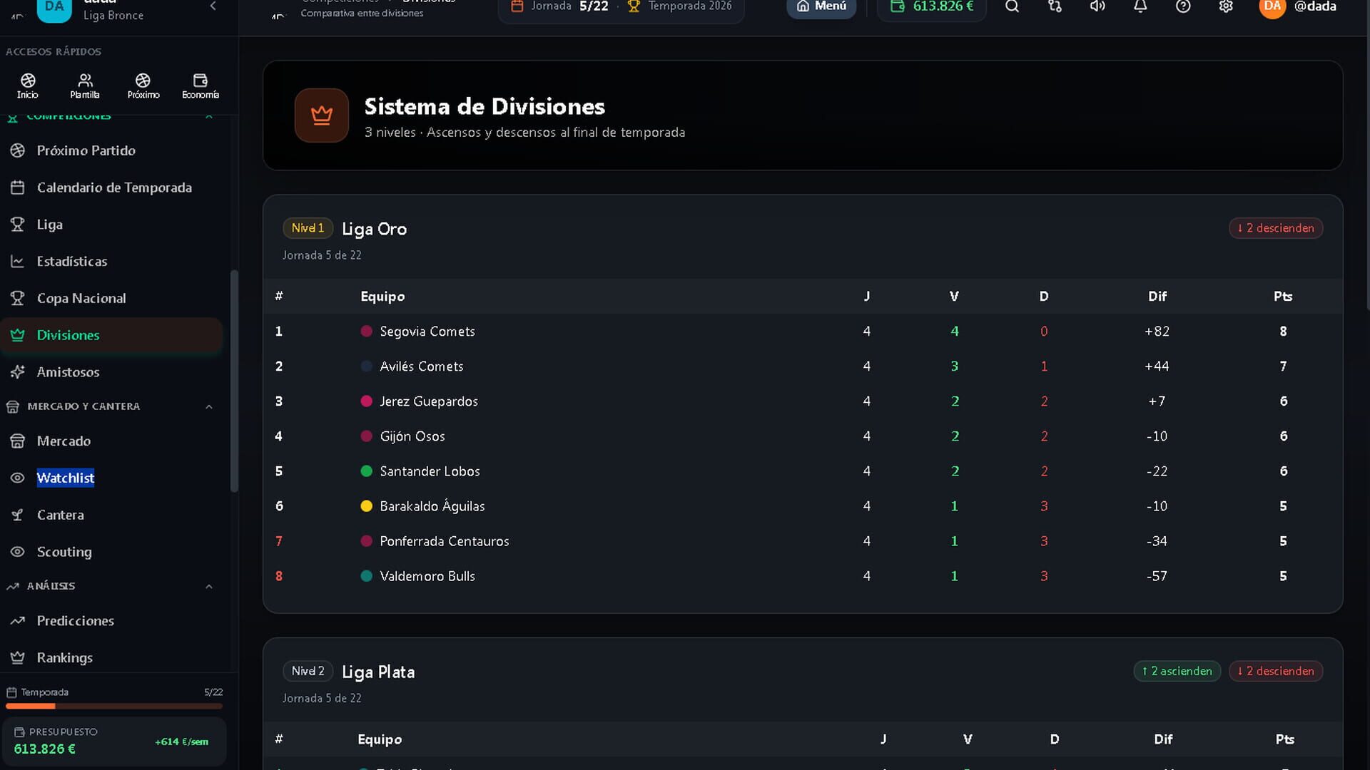Open the Economía quick access icon
Screen dimensions: 1370x770
201,86
